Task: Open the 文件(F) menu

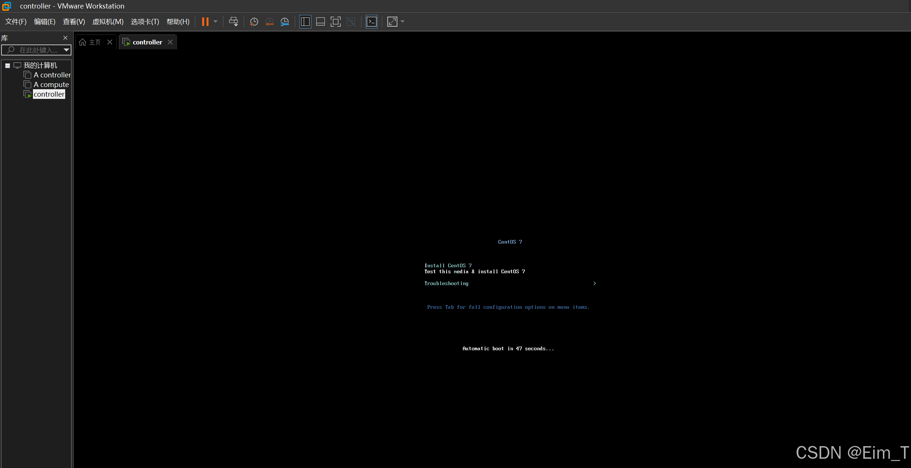Action: coord(16,22)
